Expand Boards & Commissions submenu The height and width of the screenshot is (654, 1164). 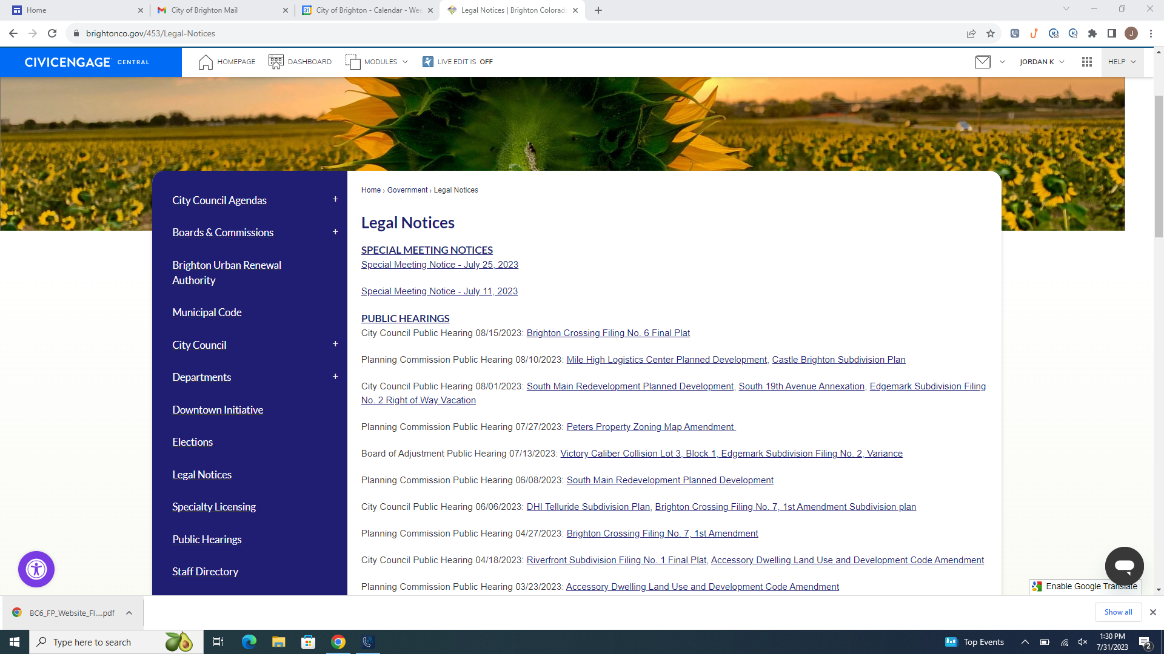click(335, 232)
